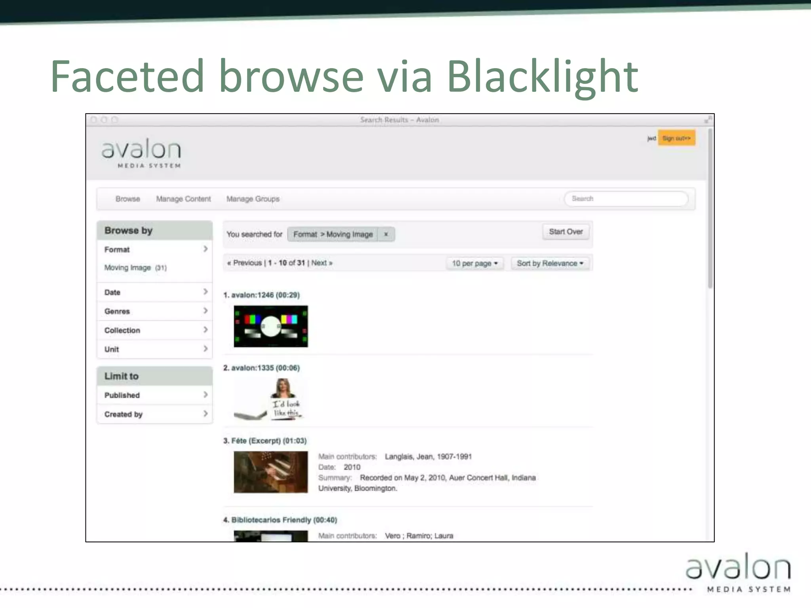Image resolution: width=811 pixels, height=608 pixels.
Task: Click the Start Over button
Action: pyautogui.click(x=566, y=232)
